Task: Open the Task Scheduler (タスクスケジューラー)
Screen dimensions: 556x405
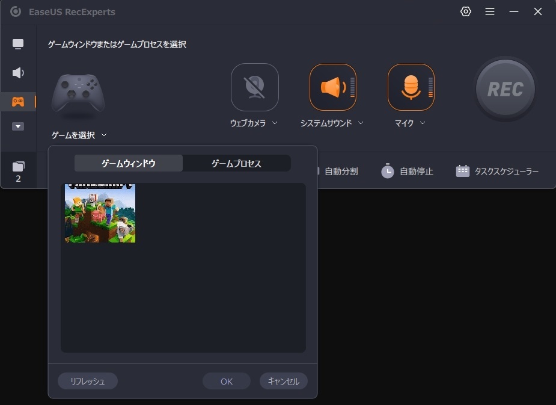Action: 497,172
